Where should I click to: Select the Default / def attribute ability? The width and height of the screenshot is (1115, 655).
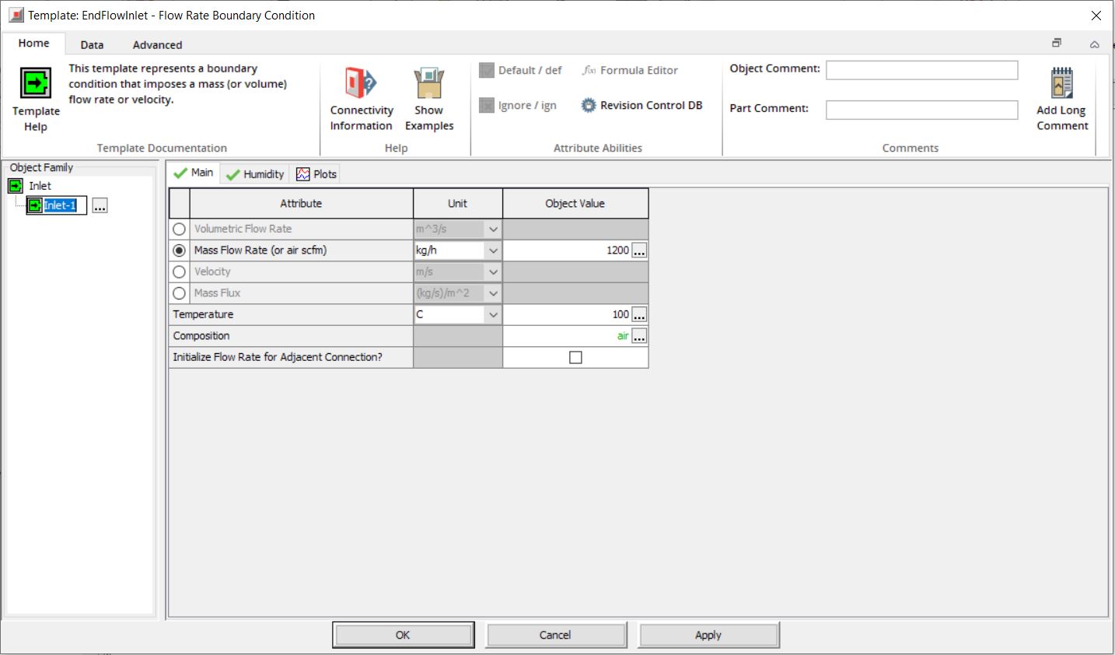pyautogui.click(x=487, y=70)
